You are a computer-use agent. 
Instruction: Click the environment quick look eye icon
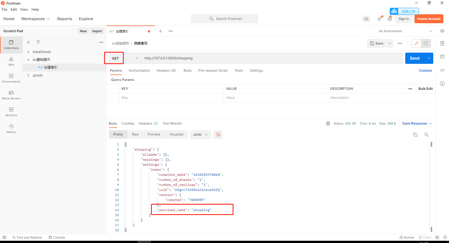point(442,31)
